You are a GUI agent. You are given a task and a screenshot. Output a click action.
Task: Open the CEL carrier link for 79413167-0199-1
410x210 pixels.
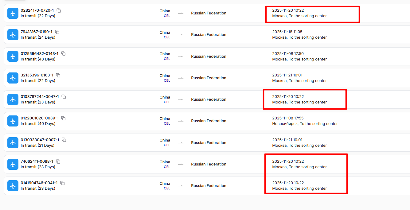coord(167,37)
